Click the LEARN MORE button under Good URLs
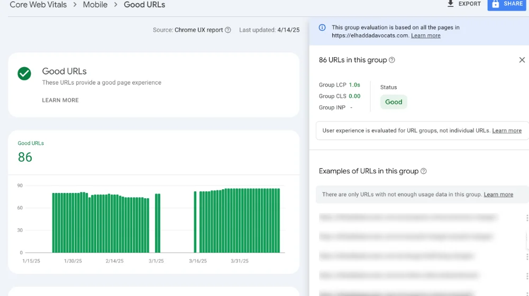 pyautogui.click(x=60, y=100)
